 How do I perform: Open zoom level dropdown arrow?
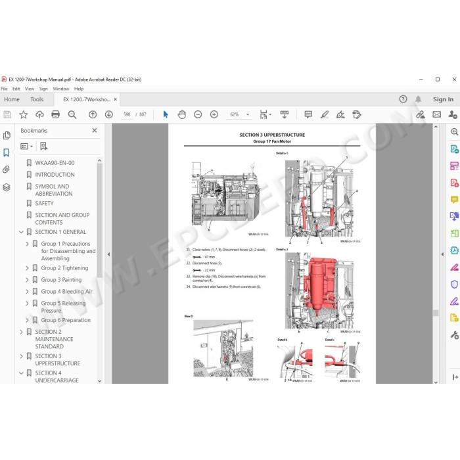248,114
